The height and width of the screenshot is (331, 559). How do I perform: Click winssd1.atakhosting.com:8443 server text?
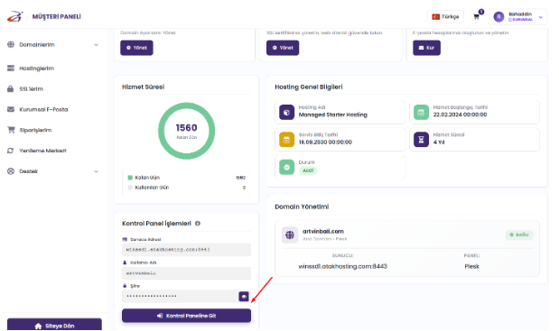342,267
